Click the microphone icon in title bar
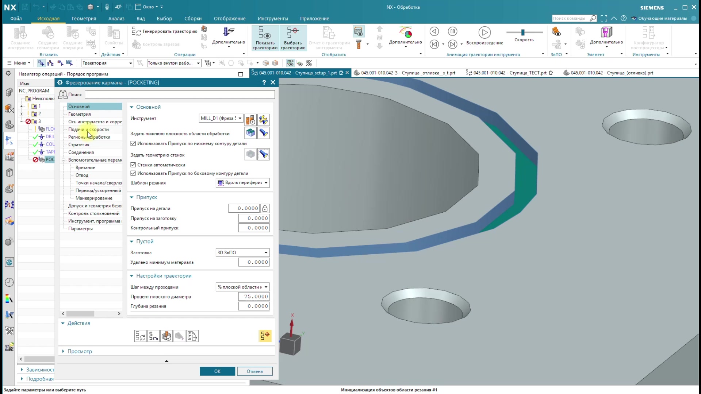 tap(107, 7)
